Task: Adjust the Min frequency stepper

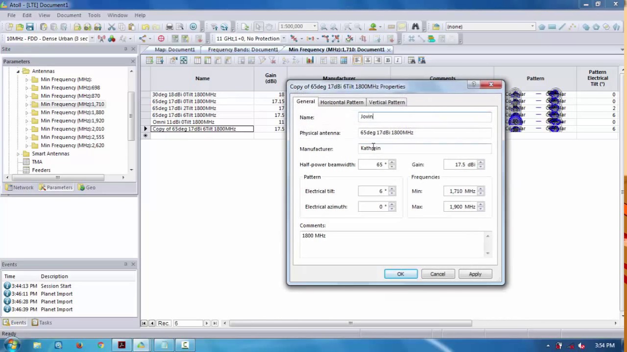Action: pyautogui.click(x=481, y=191)
